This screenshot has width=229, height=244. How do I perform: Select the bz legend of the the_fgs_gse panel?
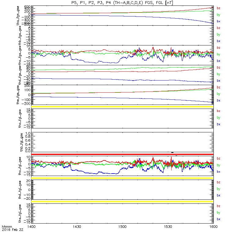[219, 87]
